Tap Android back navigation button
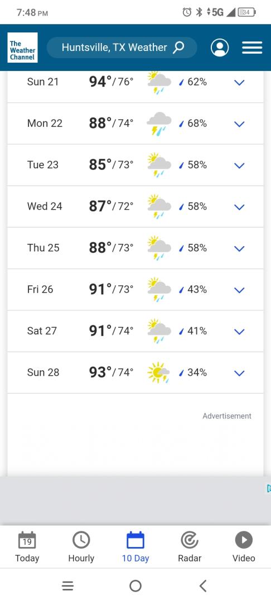The height and width of the screenshot is (604, 271). (203, 586)
